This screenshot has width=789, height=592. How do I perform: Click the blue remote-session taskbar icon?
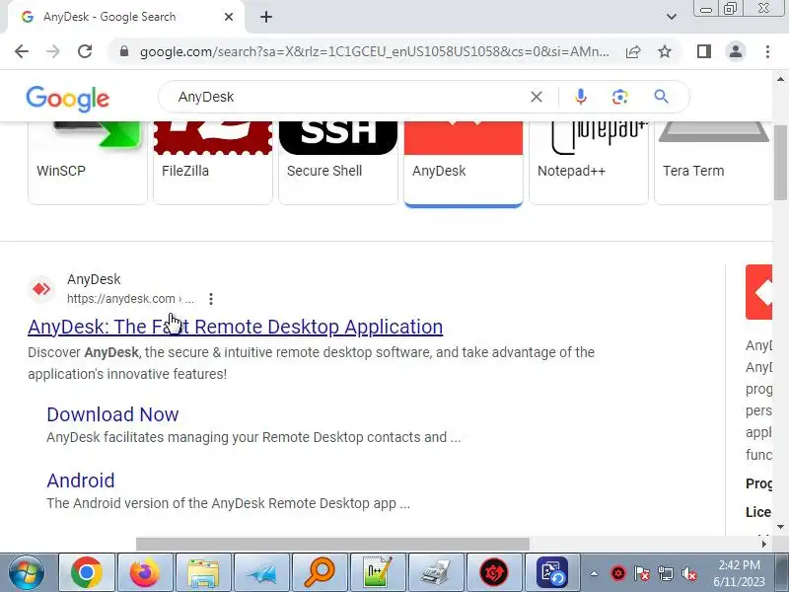tap(552, 572)
